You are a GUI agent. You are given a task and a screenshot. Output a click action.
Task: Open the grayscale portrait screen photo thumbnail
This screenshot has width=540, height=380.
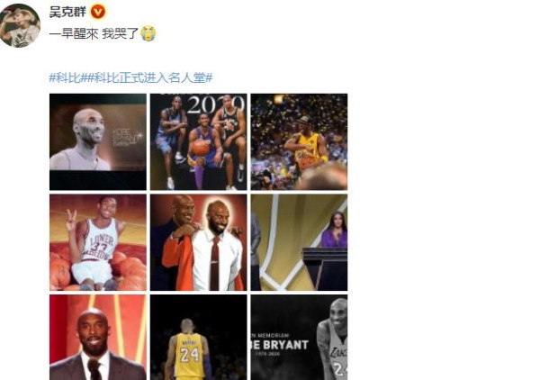[98, 142]
